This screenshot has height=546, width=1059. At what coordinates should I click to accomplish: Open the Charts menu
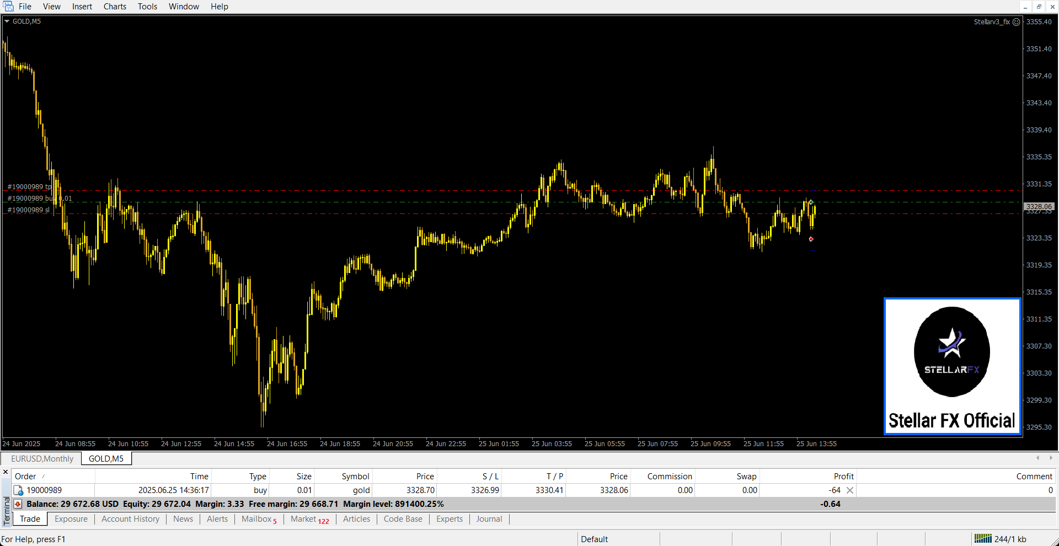pyautogui.click(x=115, y=7)
